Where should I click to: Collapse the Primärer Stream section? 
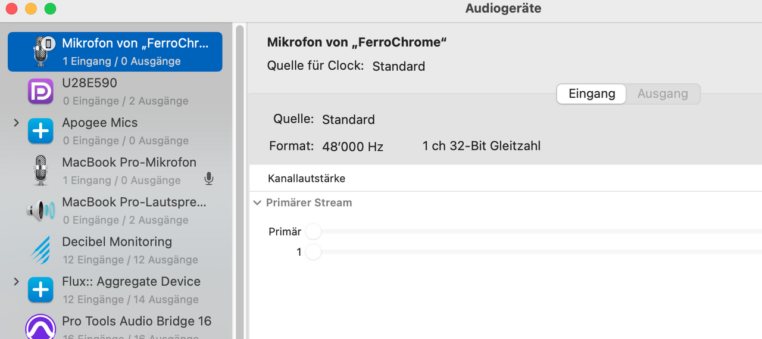click(257, 203)
